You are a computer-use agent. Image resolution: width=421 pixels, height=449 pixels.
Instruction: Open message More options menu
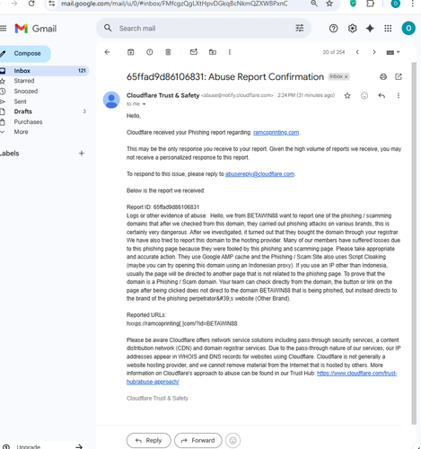[399, 96]
